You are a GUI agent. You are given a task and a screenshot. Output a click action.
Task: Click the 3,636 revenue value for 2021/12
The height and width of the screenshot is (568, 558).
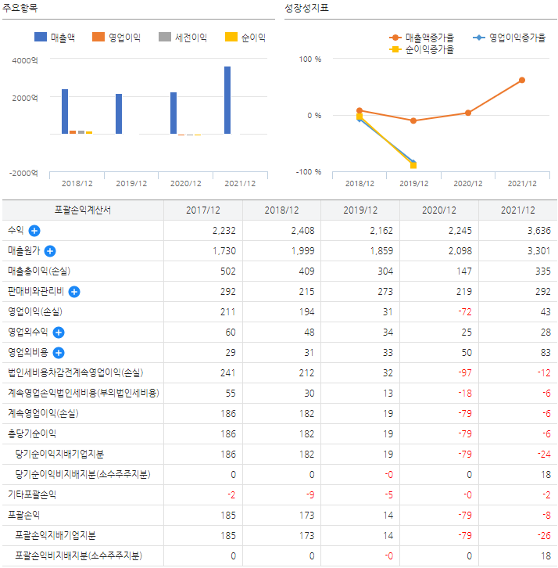pos(538,231)
